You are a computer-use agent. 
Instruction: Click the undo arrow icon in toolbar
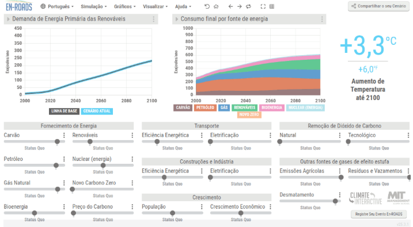pyautogui.click(x=207, y=6)
